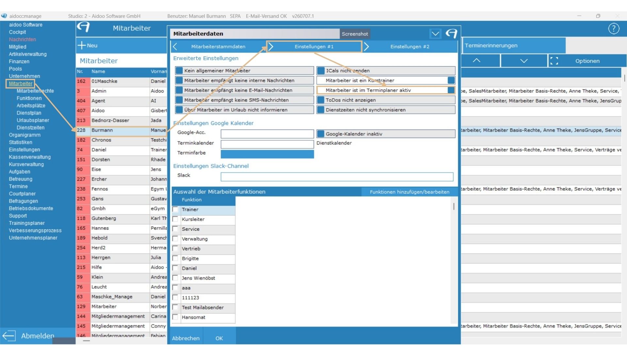Open Nachrichten in the sidebar
This screenshot has height=352, width=627.
23,39
